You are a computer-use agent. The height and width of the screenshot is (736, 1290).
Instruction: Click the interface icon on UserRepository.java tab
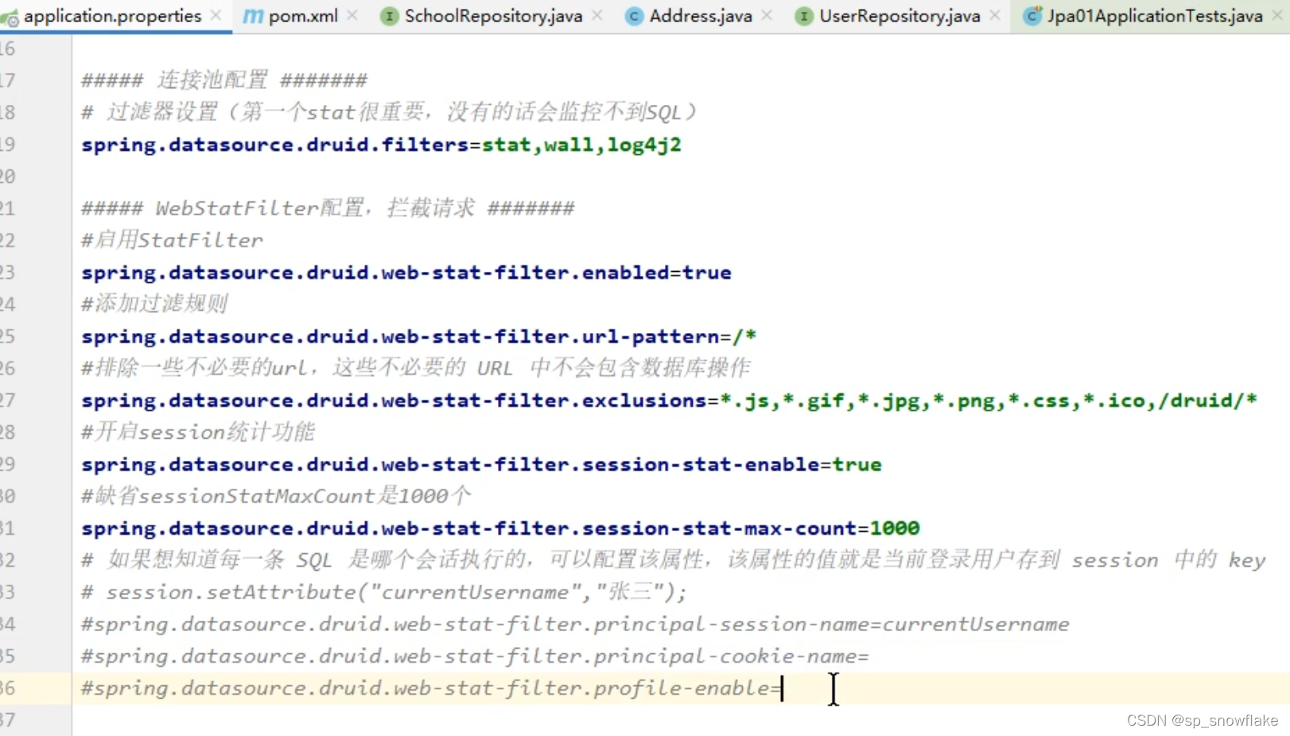[804, 16]
